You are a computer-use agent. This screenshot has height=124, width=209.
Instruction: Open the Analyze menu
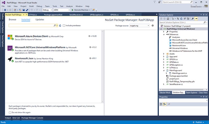(x=69, y=6)
